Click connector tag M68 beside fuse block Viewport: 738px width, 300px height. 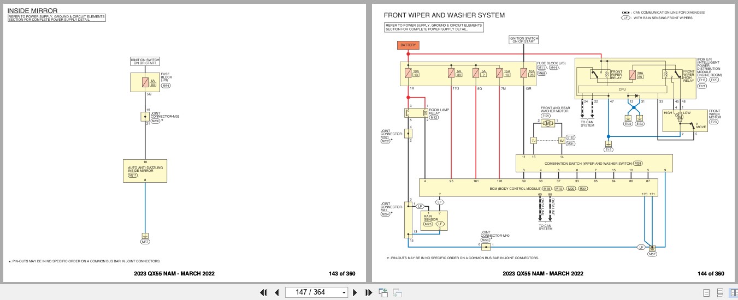(542, 73)
